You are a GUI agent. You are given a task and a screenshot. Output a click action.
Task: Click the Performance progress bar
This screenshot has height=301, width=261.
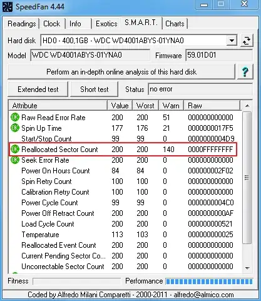[x=209, y=281]
